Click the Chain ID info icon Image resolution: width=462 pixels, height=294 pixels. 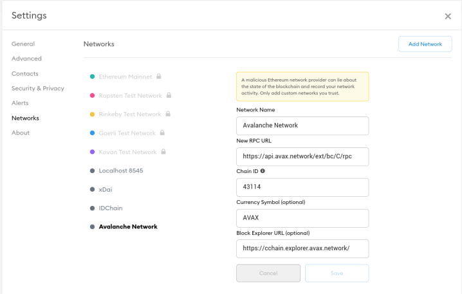tap(263, 171)
